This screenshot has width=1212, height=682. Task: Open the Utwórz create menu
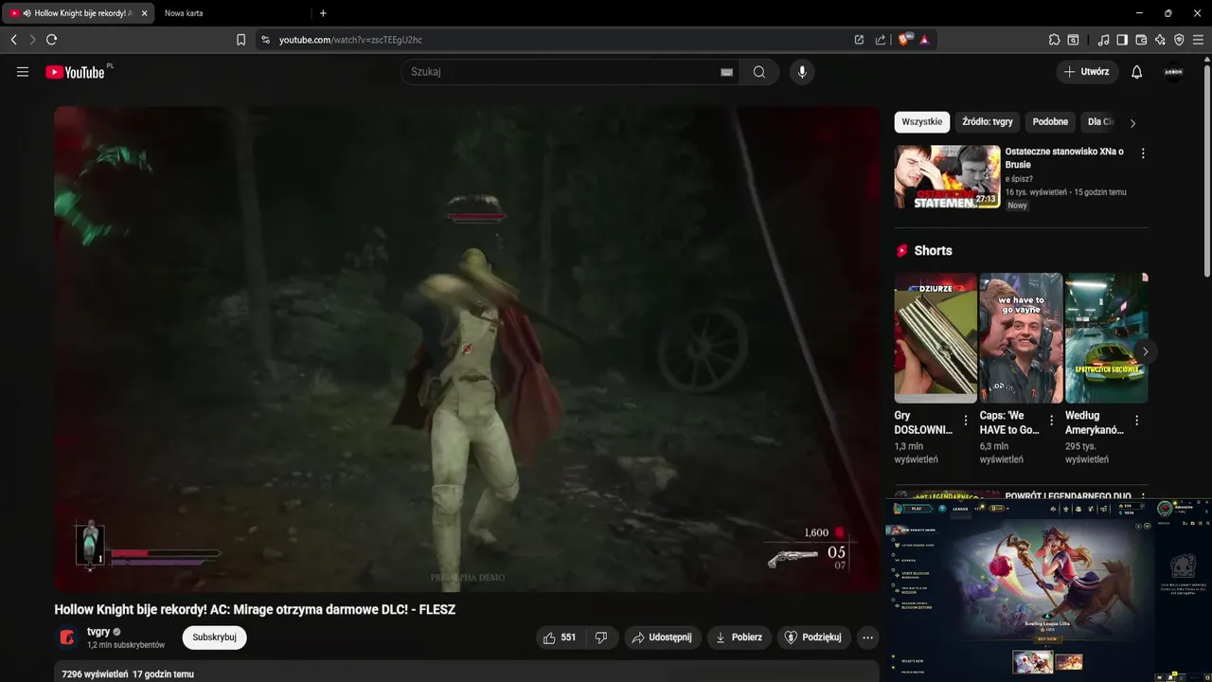point(1087,72)
